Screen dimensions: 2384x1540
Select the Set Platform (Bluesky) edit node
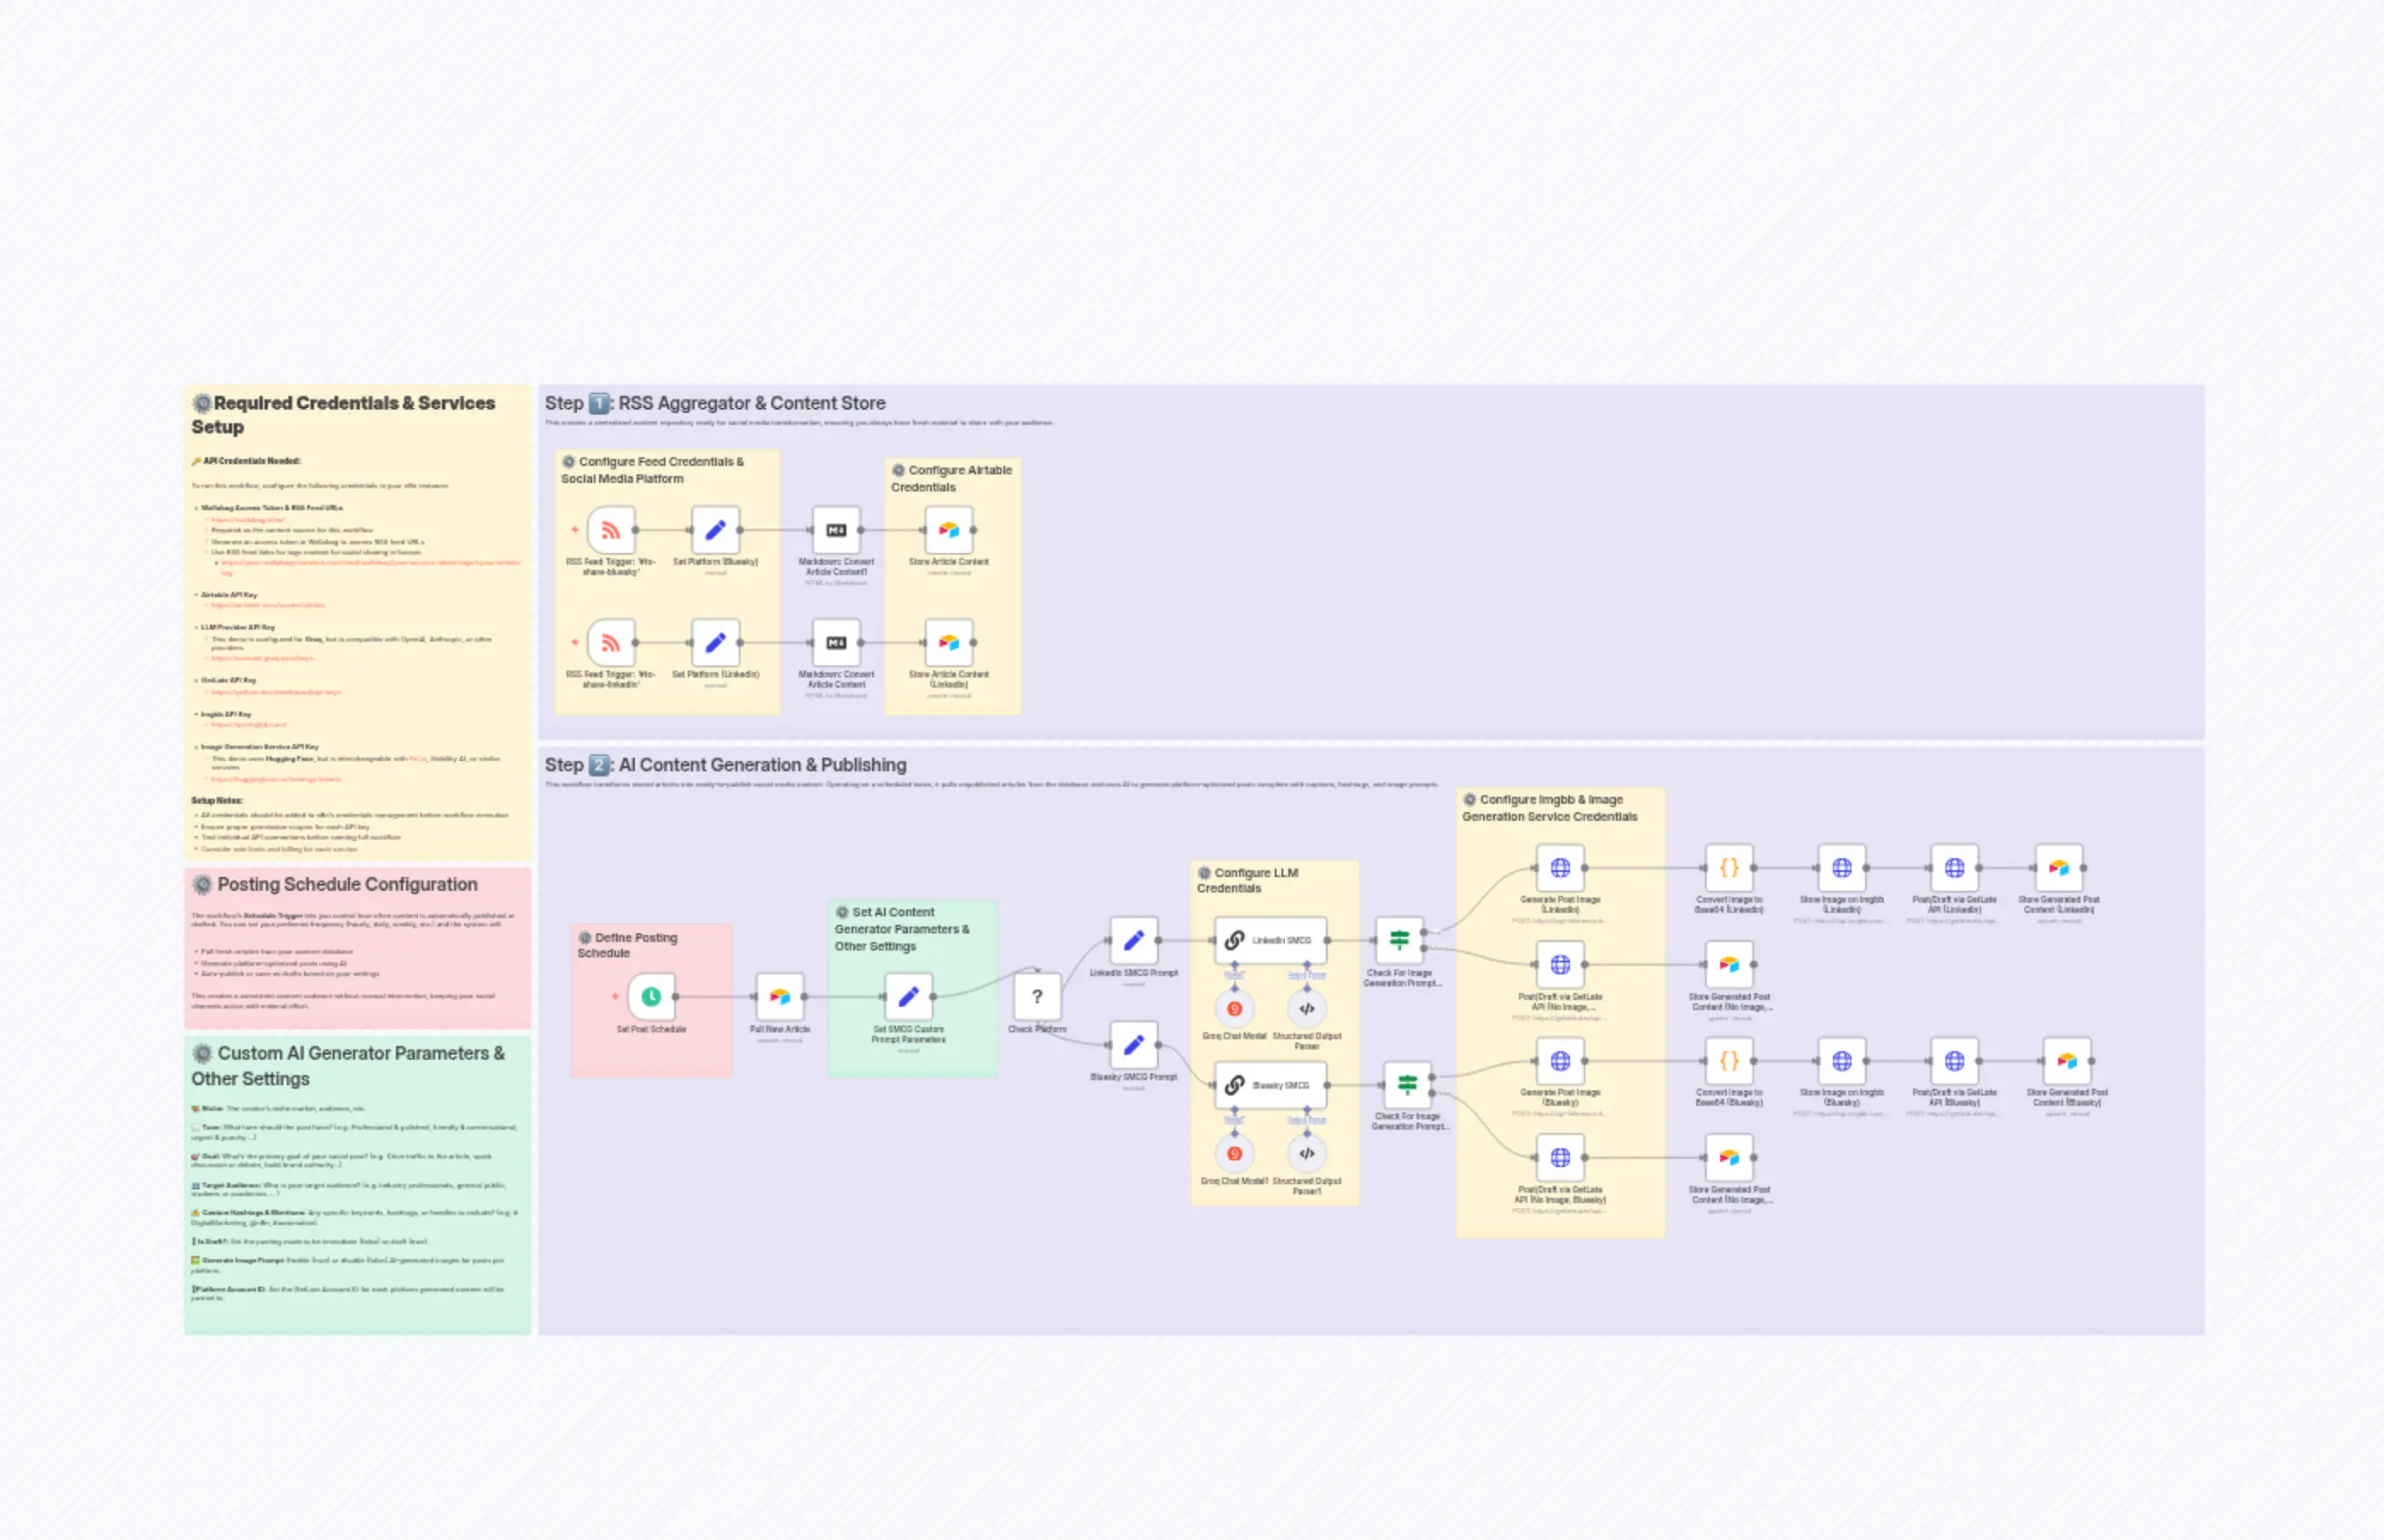(x=715, y=530)
